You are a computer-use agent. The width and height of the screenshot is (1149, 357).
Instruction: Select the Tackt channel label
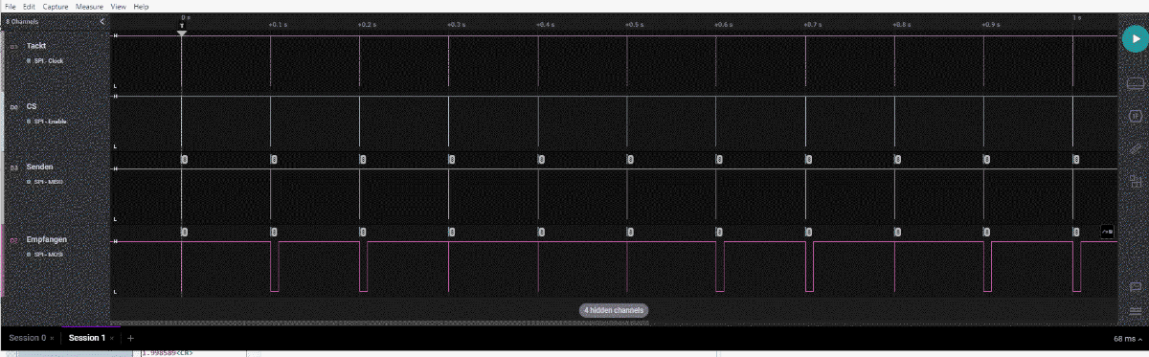(36, 46)
